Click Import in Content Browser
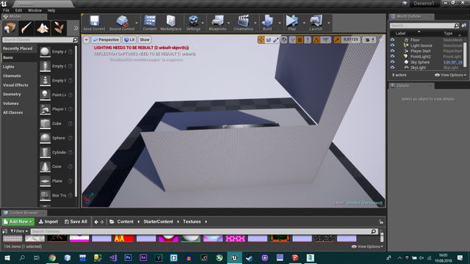The image size is (470, 264). pyautogui.click(x=48, y=221)
